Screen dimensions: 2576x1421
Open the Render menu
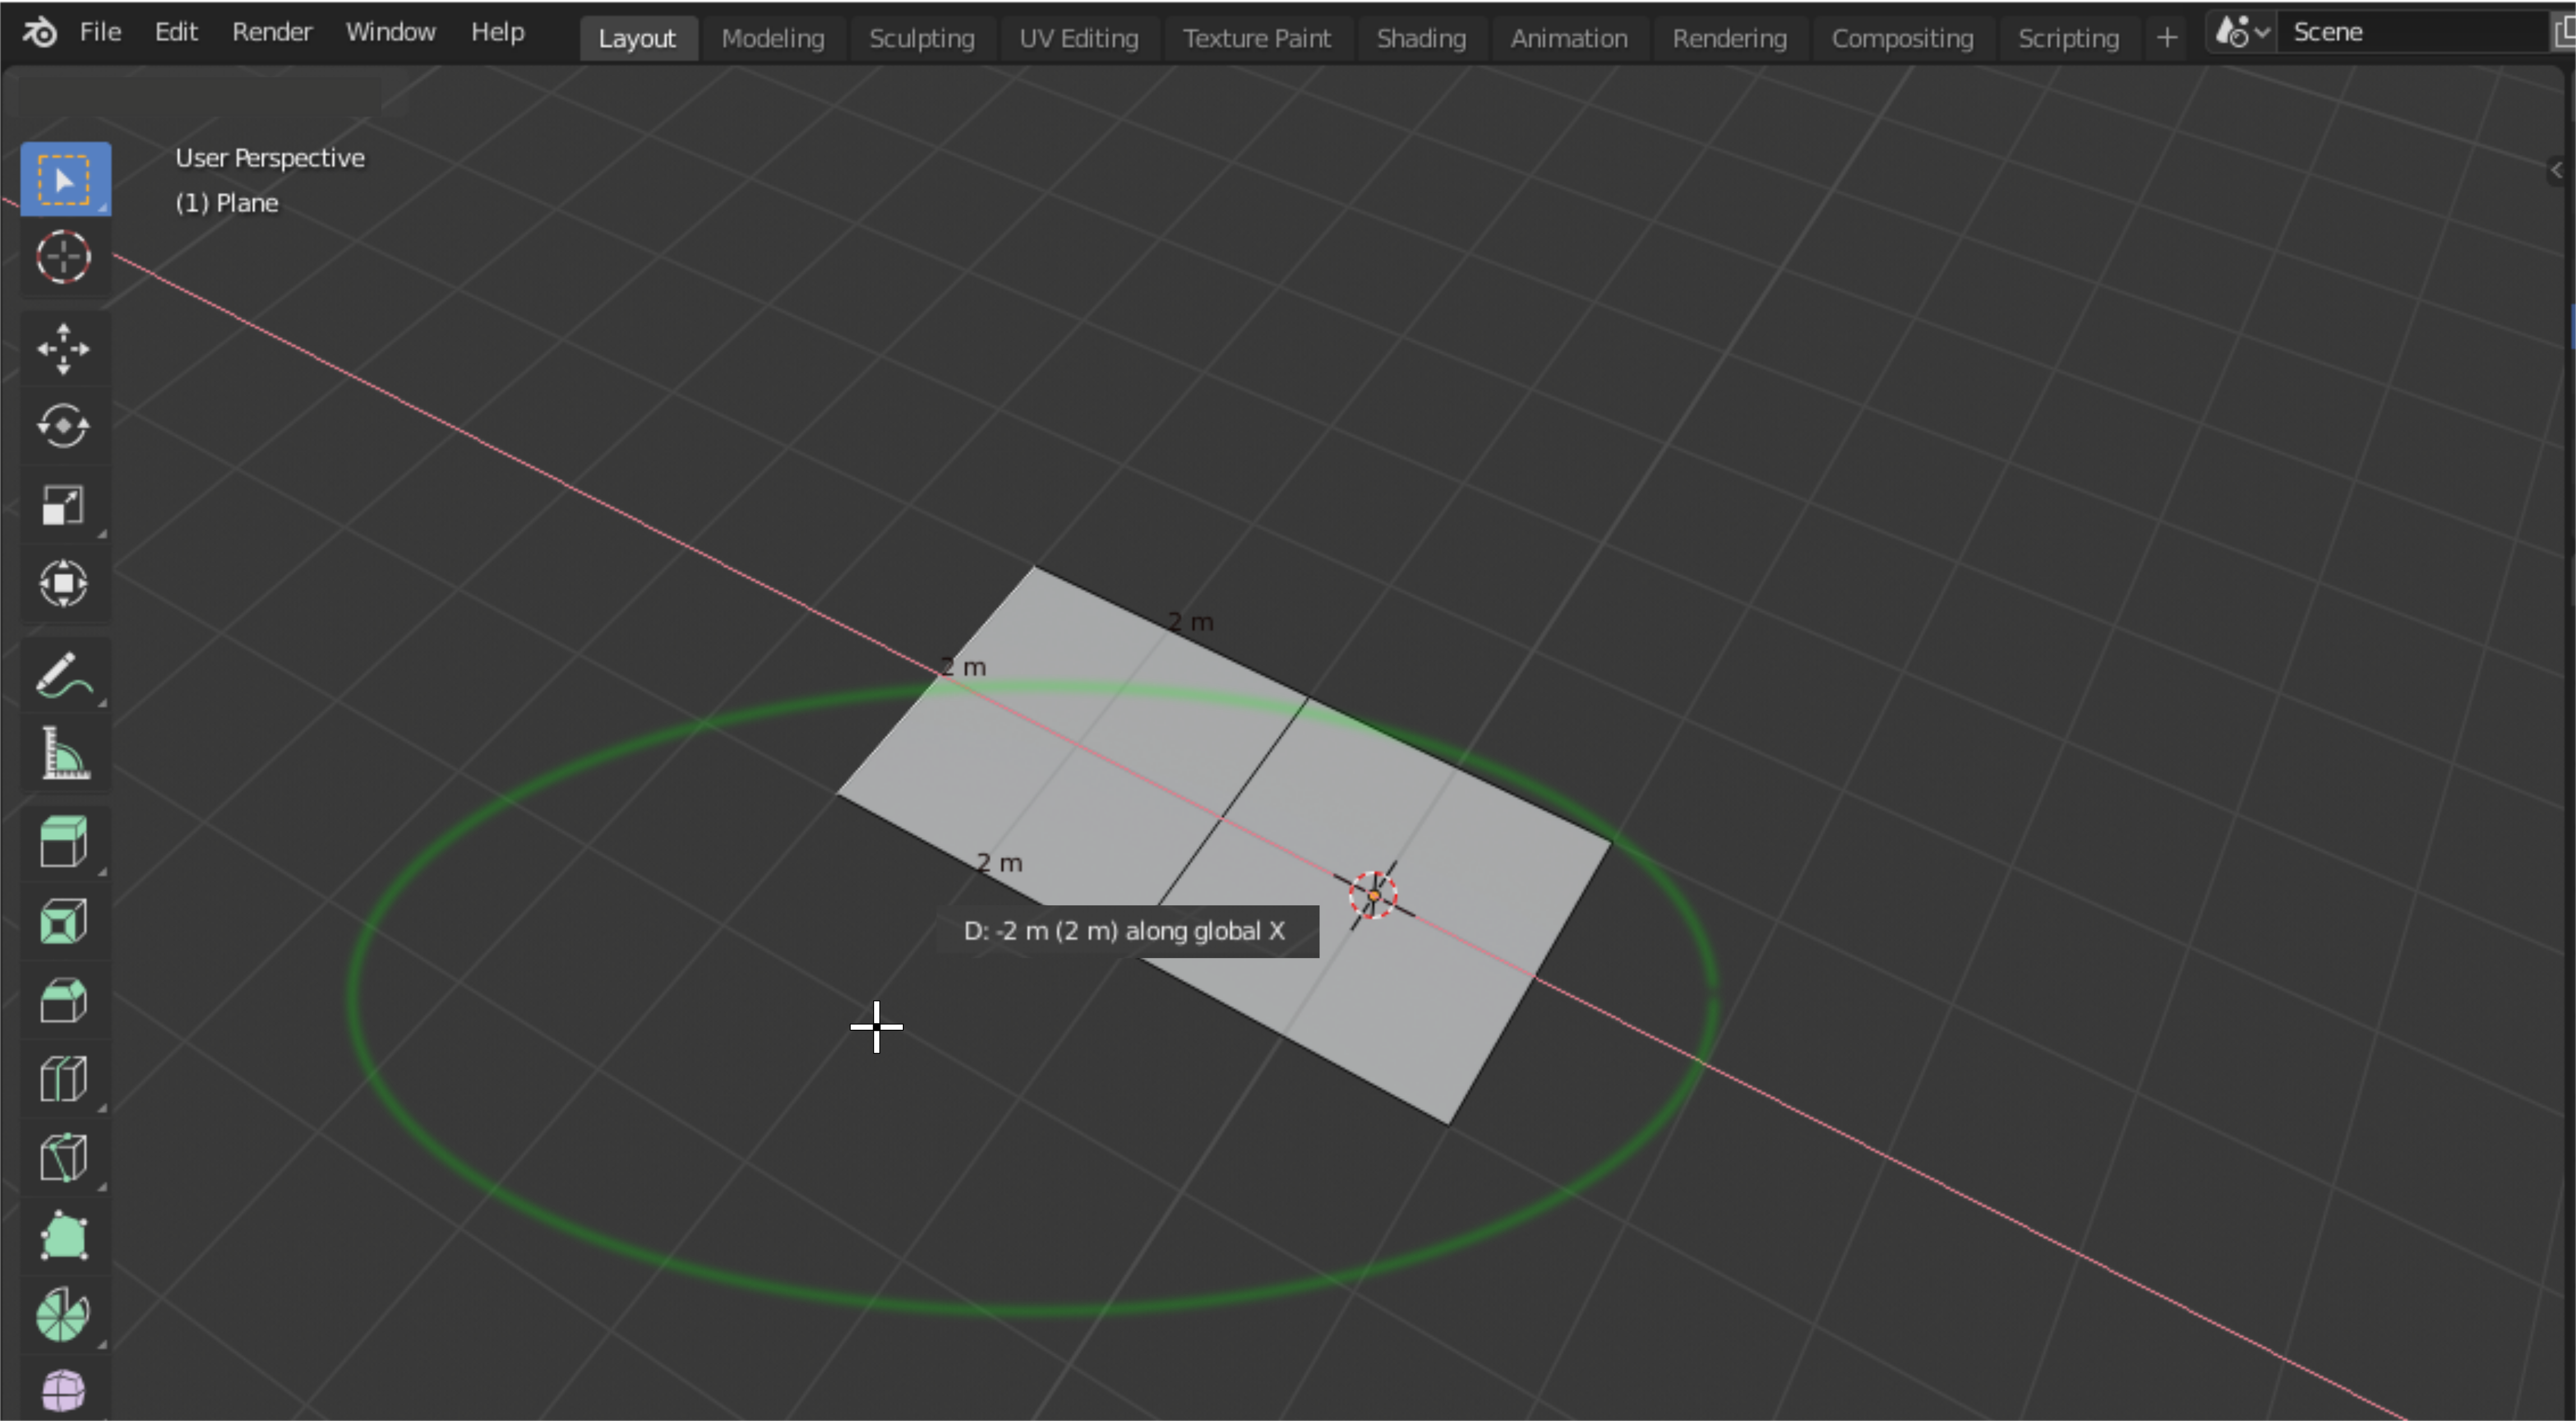[272, 32]
